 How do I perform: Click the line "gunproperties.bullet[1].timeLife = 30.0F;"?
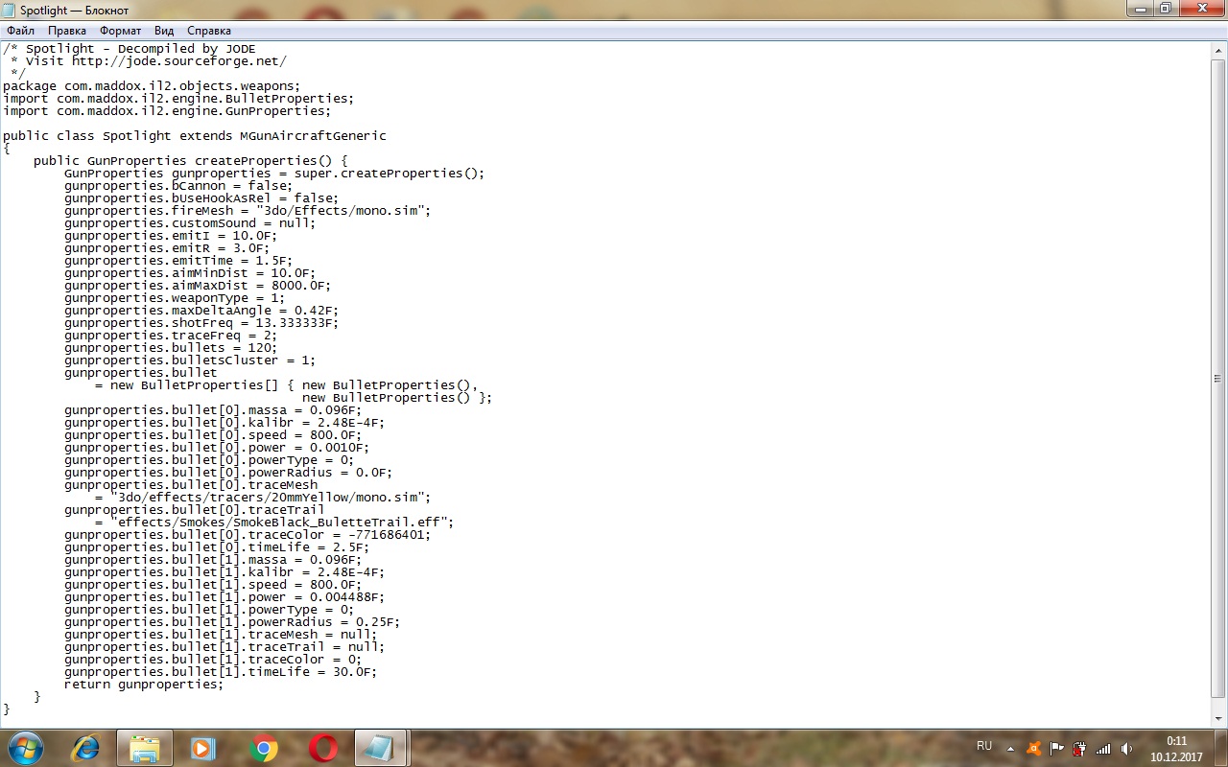pos(221,671)
